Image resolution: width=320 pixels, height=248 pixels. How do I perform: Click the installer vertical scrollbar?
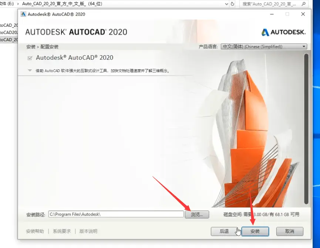click(306, 129)
